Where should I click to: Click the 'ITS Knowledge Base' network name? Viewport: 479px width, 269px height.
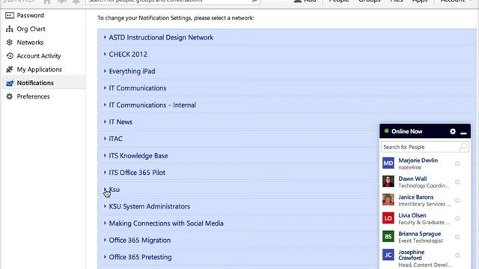pos(138,155)
